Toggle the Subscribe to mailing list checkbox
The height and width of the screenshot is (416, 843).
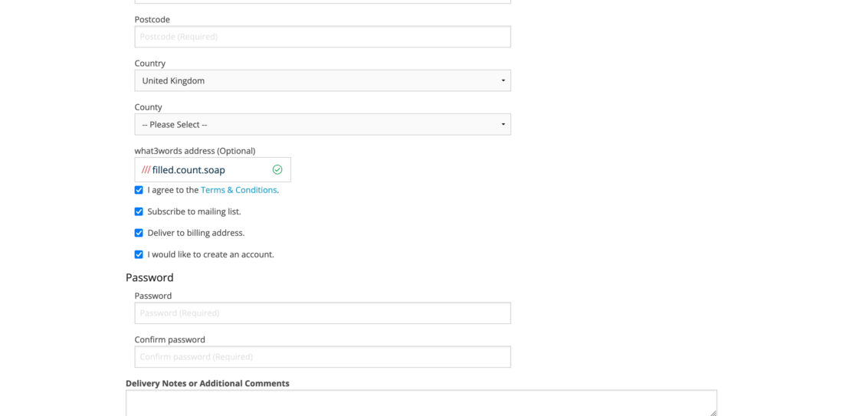point(139,211)
